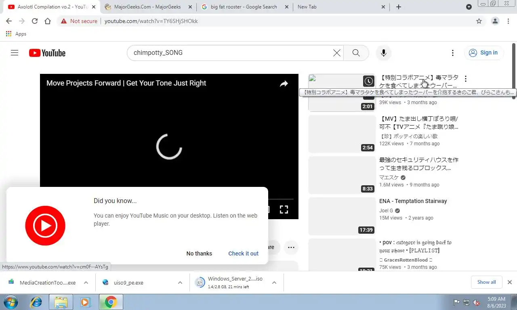517x310 pixels.
Task: Add first suggested video to Watch later
Action: point(368,81)
